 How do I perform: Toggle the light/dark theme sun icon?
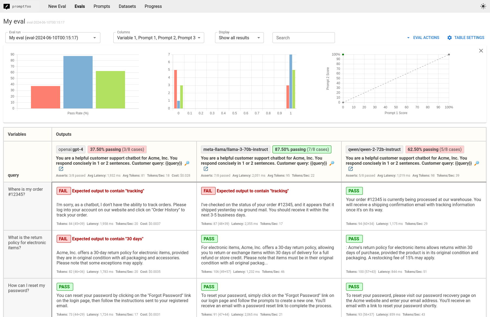click(483, 6)
